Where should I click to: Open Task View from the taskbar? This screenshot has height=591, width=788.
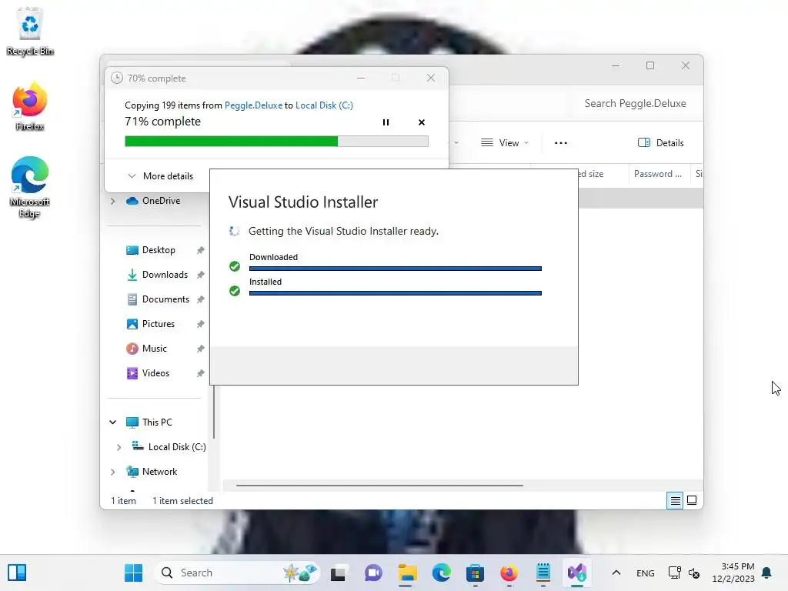(339, 573)
